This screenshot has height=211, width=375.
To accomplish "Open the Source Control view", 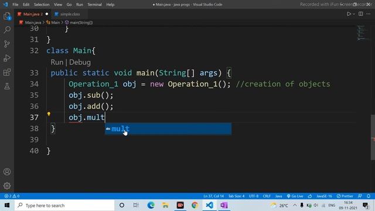I will [x=7, y=44].
